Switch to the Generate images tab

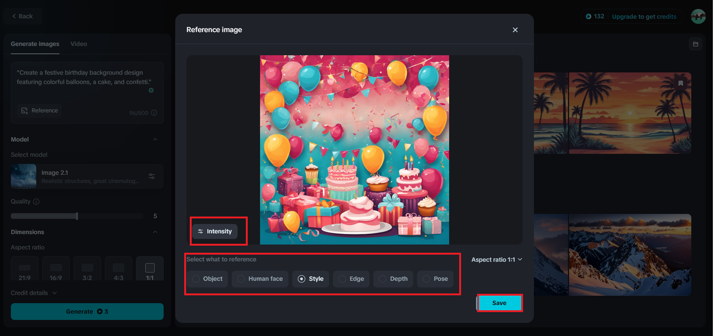(35, 44)
